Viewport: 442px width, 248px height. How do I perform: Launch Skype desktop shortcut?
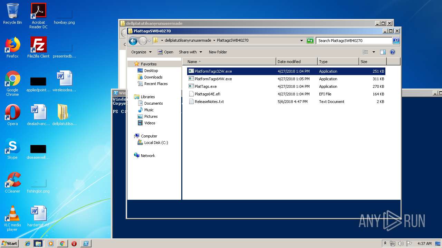point(12,149)
